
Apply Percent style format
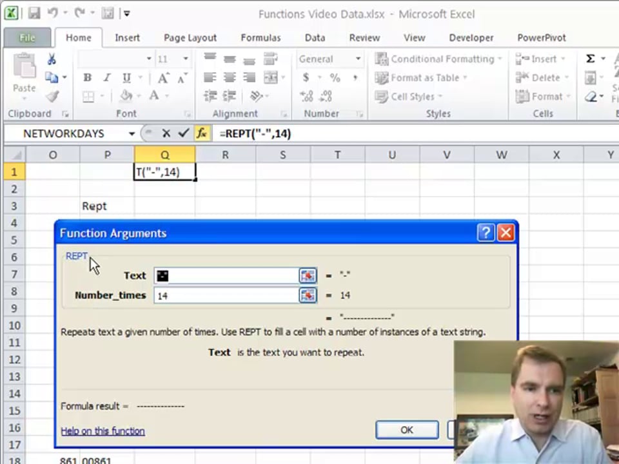tap(335, 77)
